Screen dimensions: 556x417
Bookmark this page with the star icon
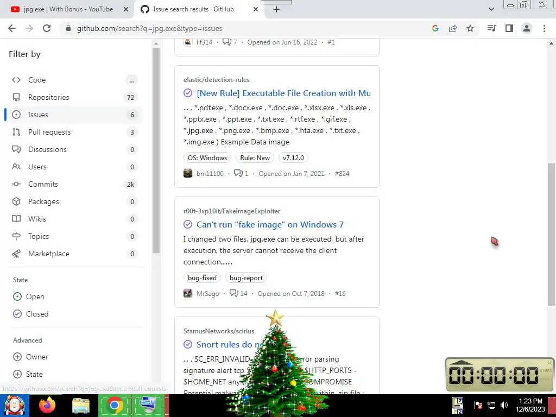click(x=470, y=28)
